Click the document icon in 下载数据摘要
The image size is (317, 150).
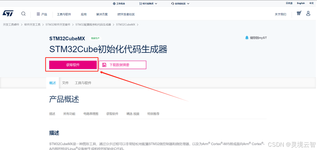104,65
